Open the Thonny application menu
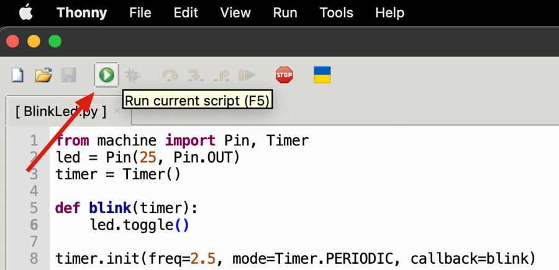This screenshot has height=270, width=559. (81, 12)
